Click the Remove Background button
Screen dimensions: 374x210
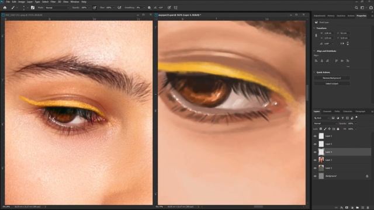point(332,78)
